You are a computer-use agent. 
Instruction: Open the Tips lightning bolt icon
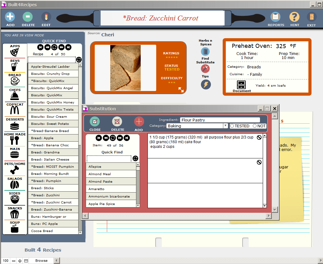[x=205, y=84]
